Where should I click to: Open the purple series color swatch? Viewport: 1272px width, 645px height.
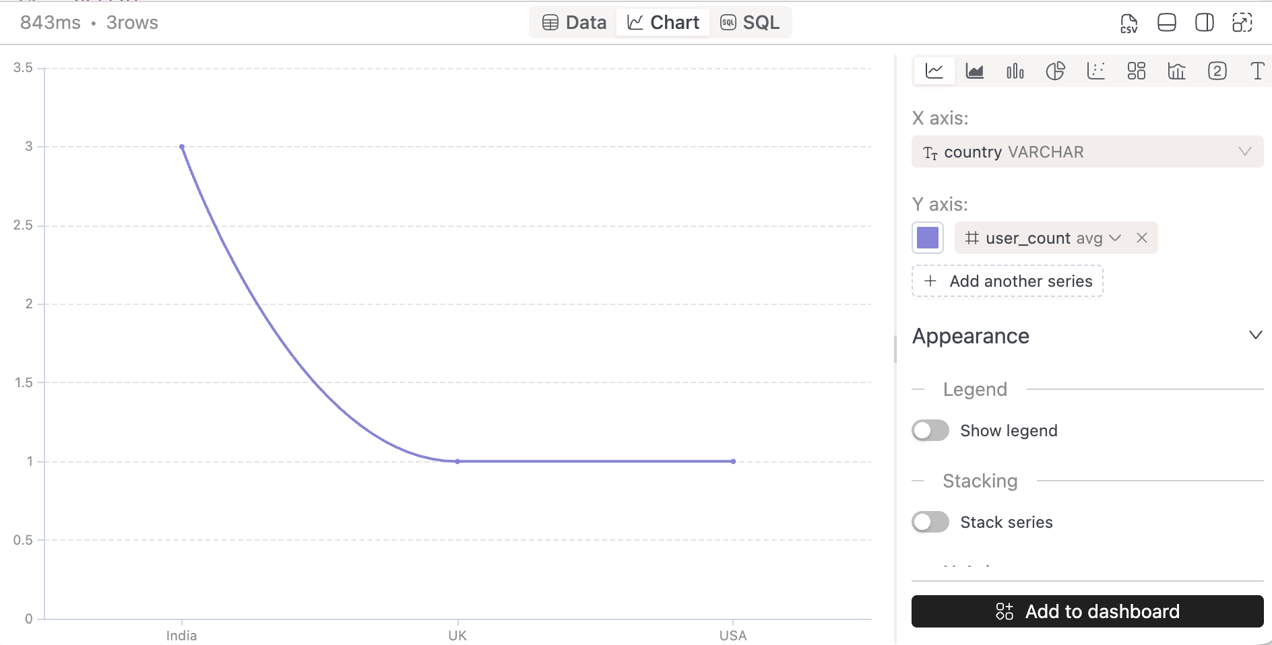[x=928, y=238]
